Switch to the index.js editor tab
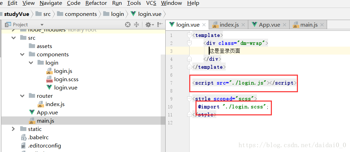 (229, 25)
